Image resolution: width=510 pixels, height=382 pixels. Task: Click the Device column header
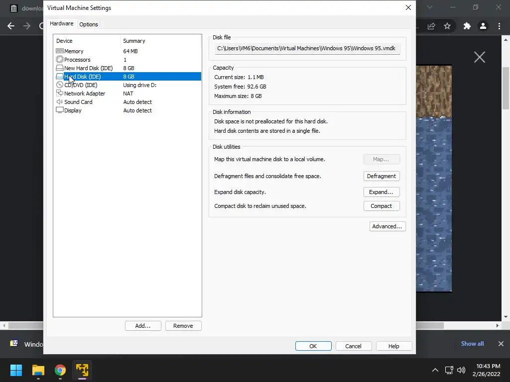point(64,41)
